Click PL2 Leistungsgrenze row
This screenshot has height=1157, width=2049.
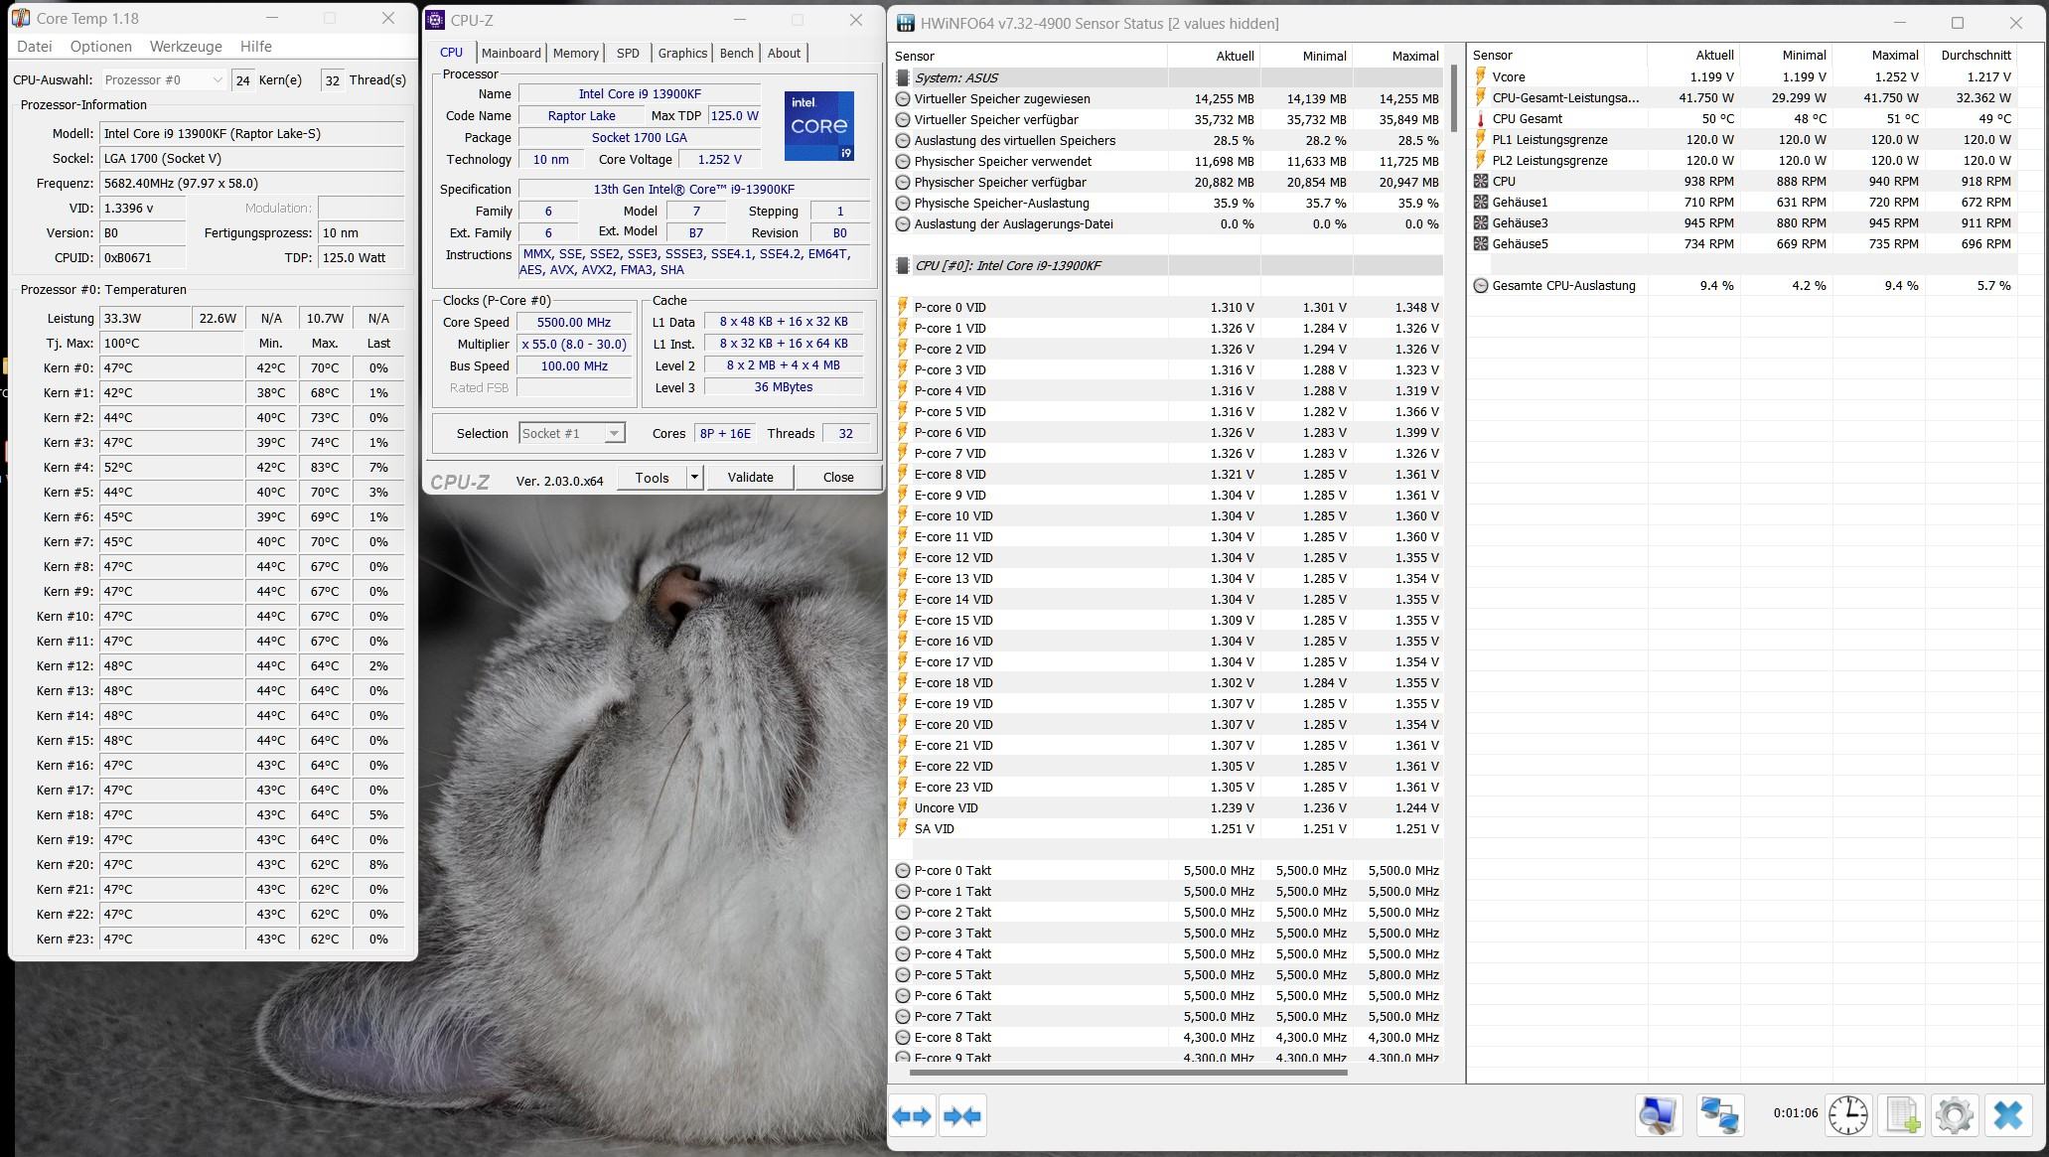1744,160
